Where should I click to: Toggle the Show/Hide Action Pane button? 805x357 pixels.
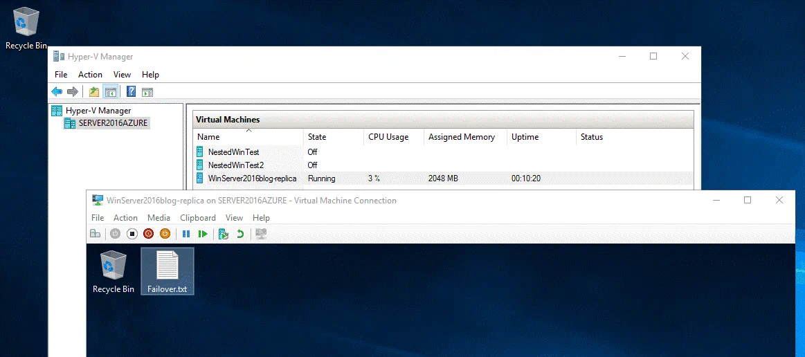tap(147, 91)
